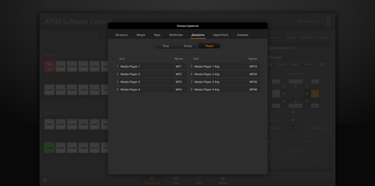Edit the Media Player 3 Key name field
The image size is (375, 186).
coord(220,82)
